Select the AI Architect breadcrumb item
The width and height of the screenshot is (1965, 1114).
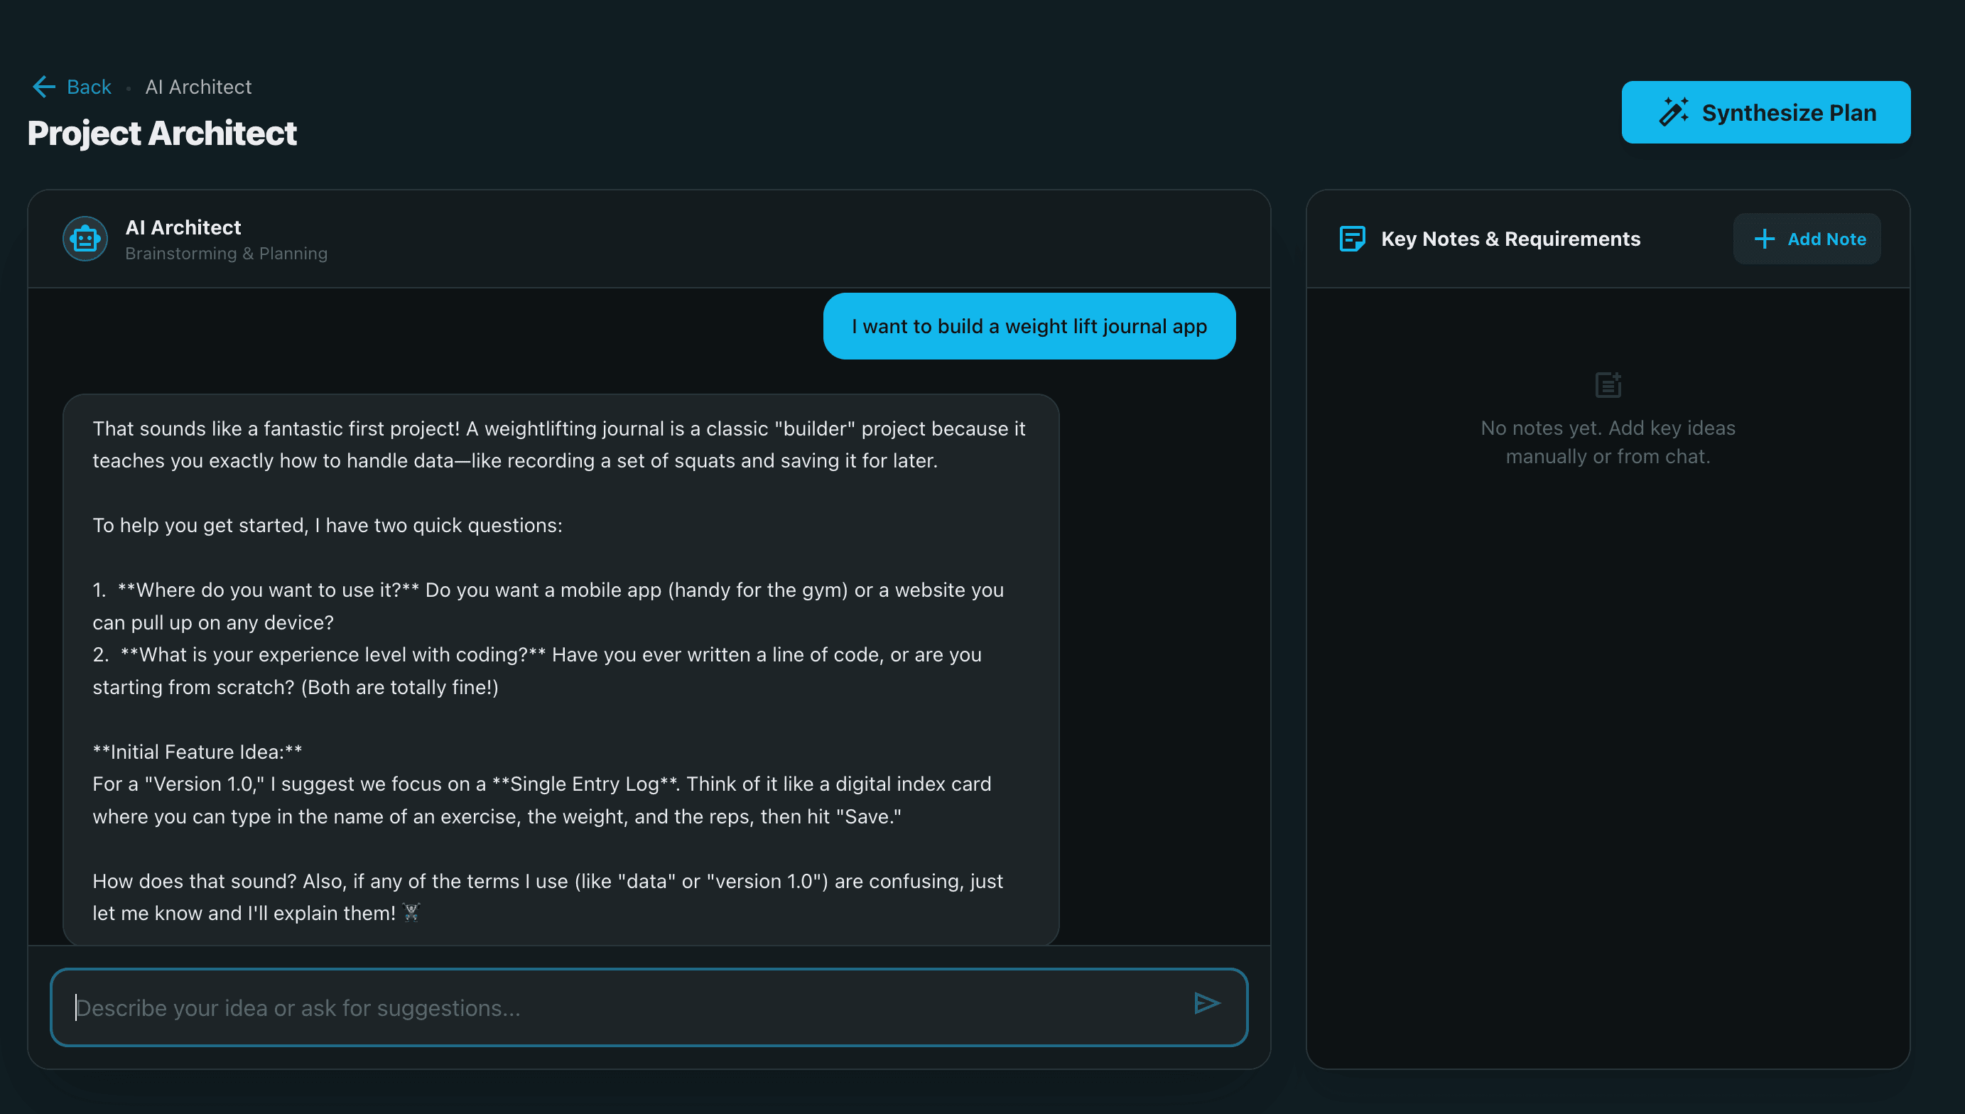coord(198,87)
